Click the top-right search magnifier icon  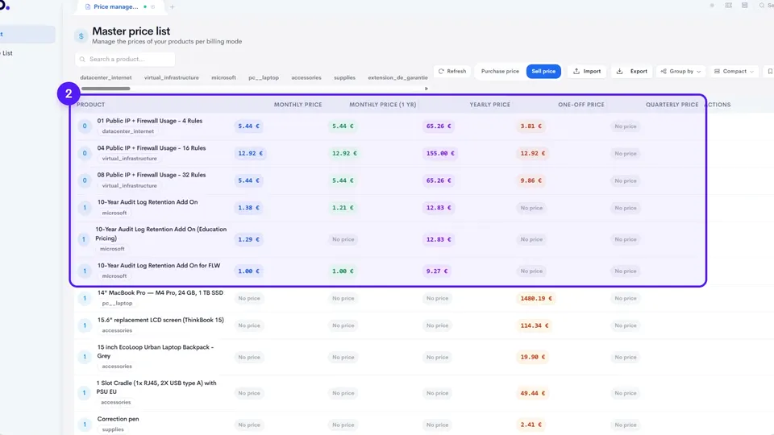pos(762,6)
